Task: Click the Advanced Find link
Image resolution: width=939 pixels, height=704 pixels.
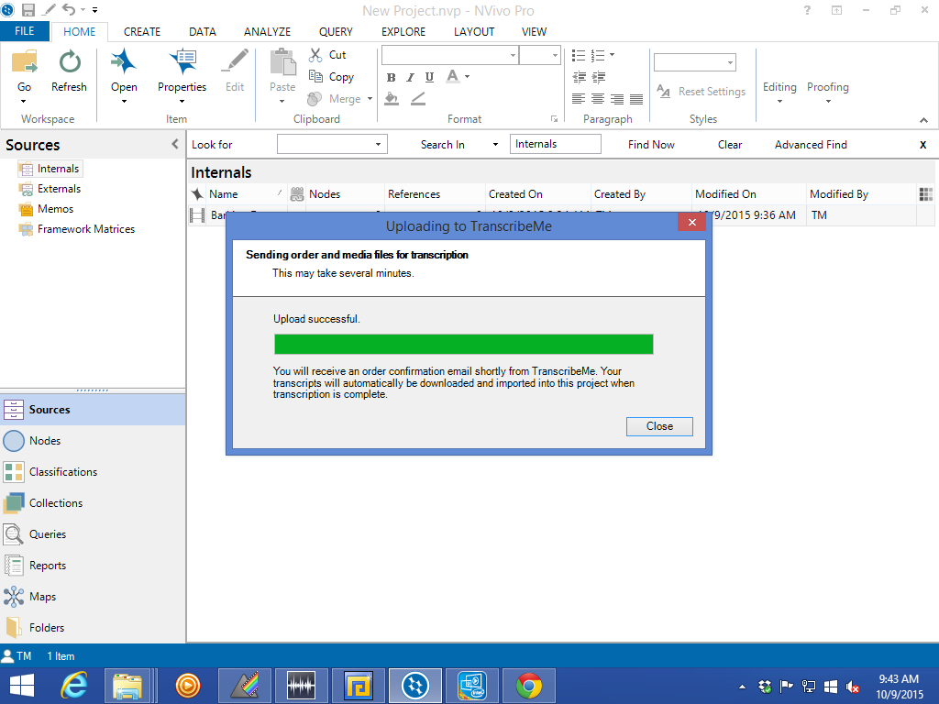Action: pyautogui.click(x=811, y=145)
